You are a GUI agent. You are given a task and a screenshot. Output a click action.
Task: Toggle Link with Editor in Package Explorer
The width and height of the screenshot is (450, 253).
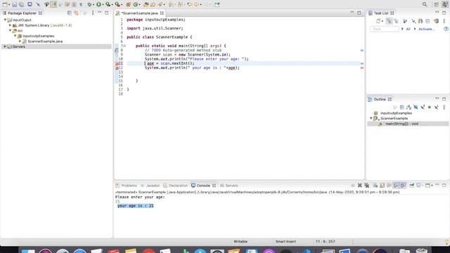[77, 13]
